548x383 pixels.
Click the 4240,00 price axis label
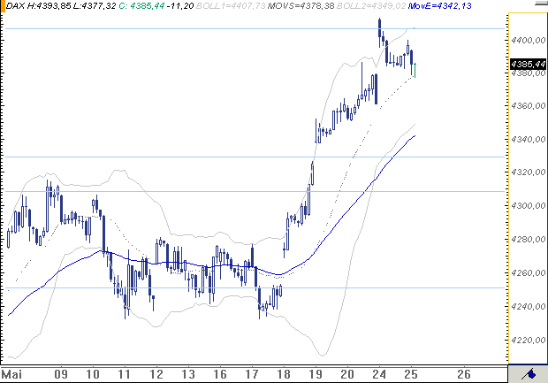pyautogui.click(x=528, y=306)
